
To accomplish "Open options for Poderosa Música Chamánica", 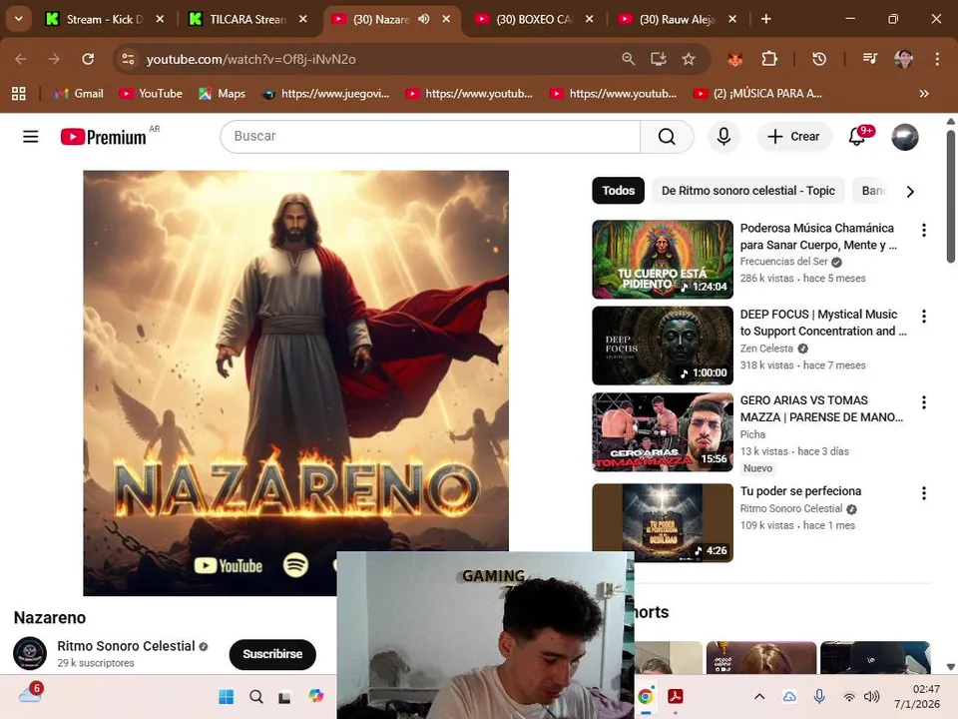I will click(x=924, y=230).
